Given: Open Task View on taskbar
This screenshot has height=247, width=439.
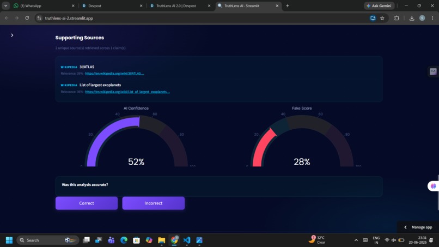Looking at the screenshot, I should 86,240.
